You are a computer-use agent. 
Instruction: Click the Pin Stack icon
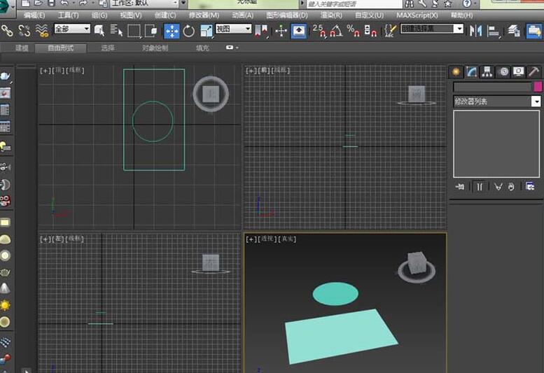point(460,186)
